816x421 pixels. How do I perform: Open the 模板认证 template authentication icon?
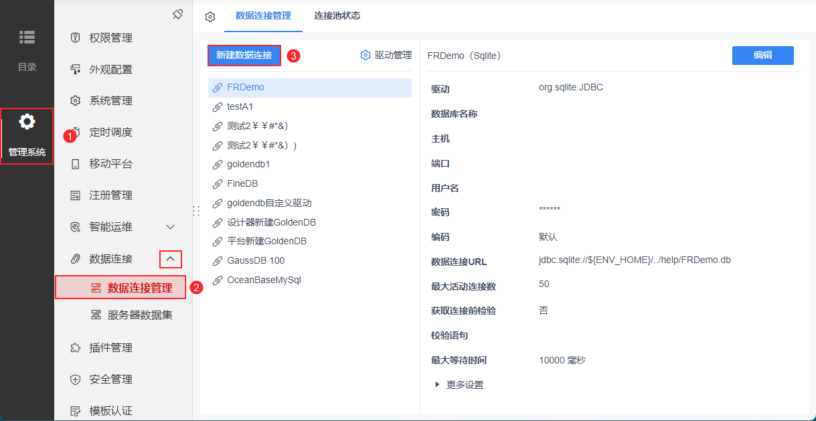[75, 409]
